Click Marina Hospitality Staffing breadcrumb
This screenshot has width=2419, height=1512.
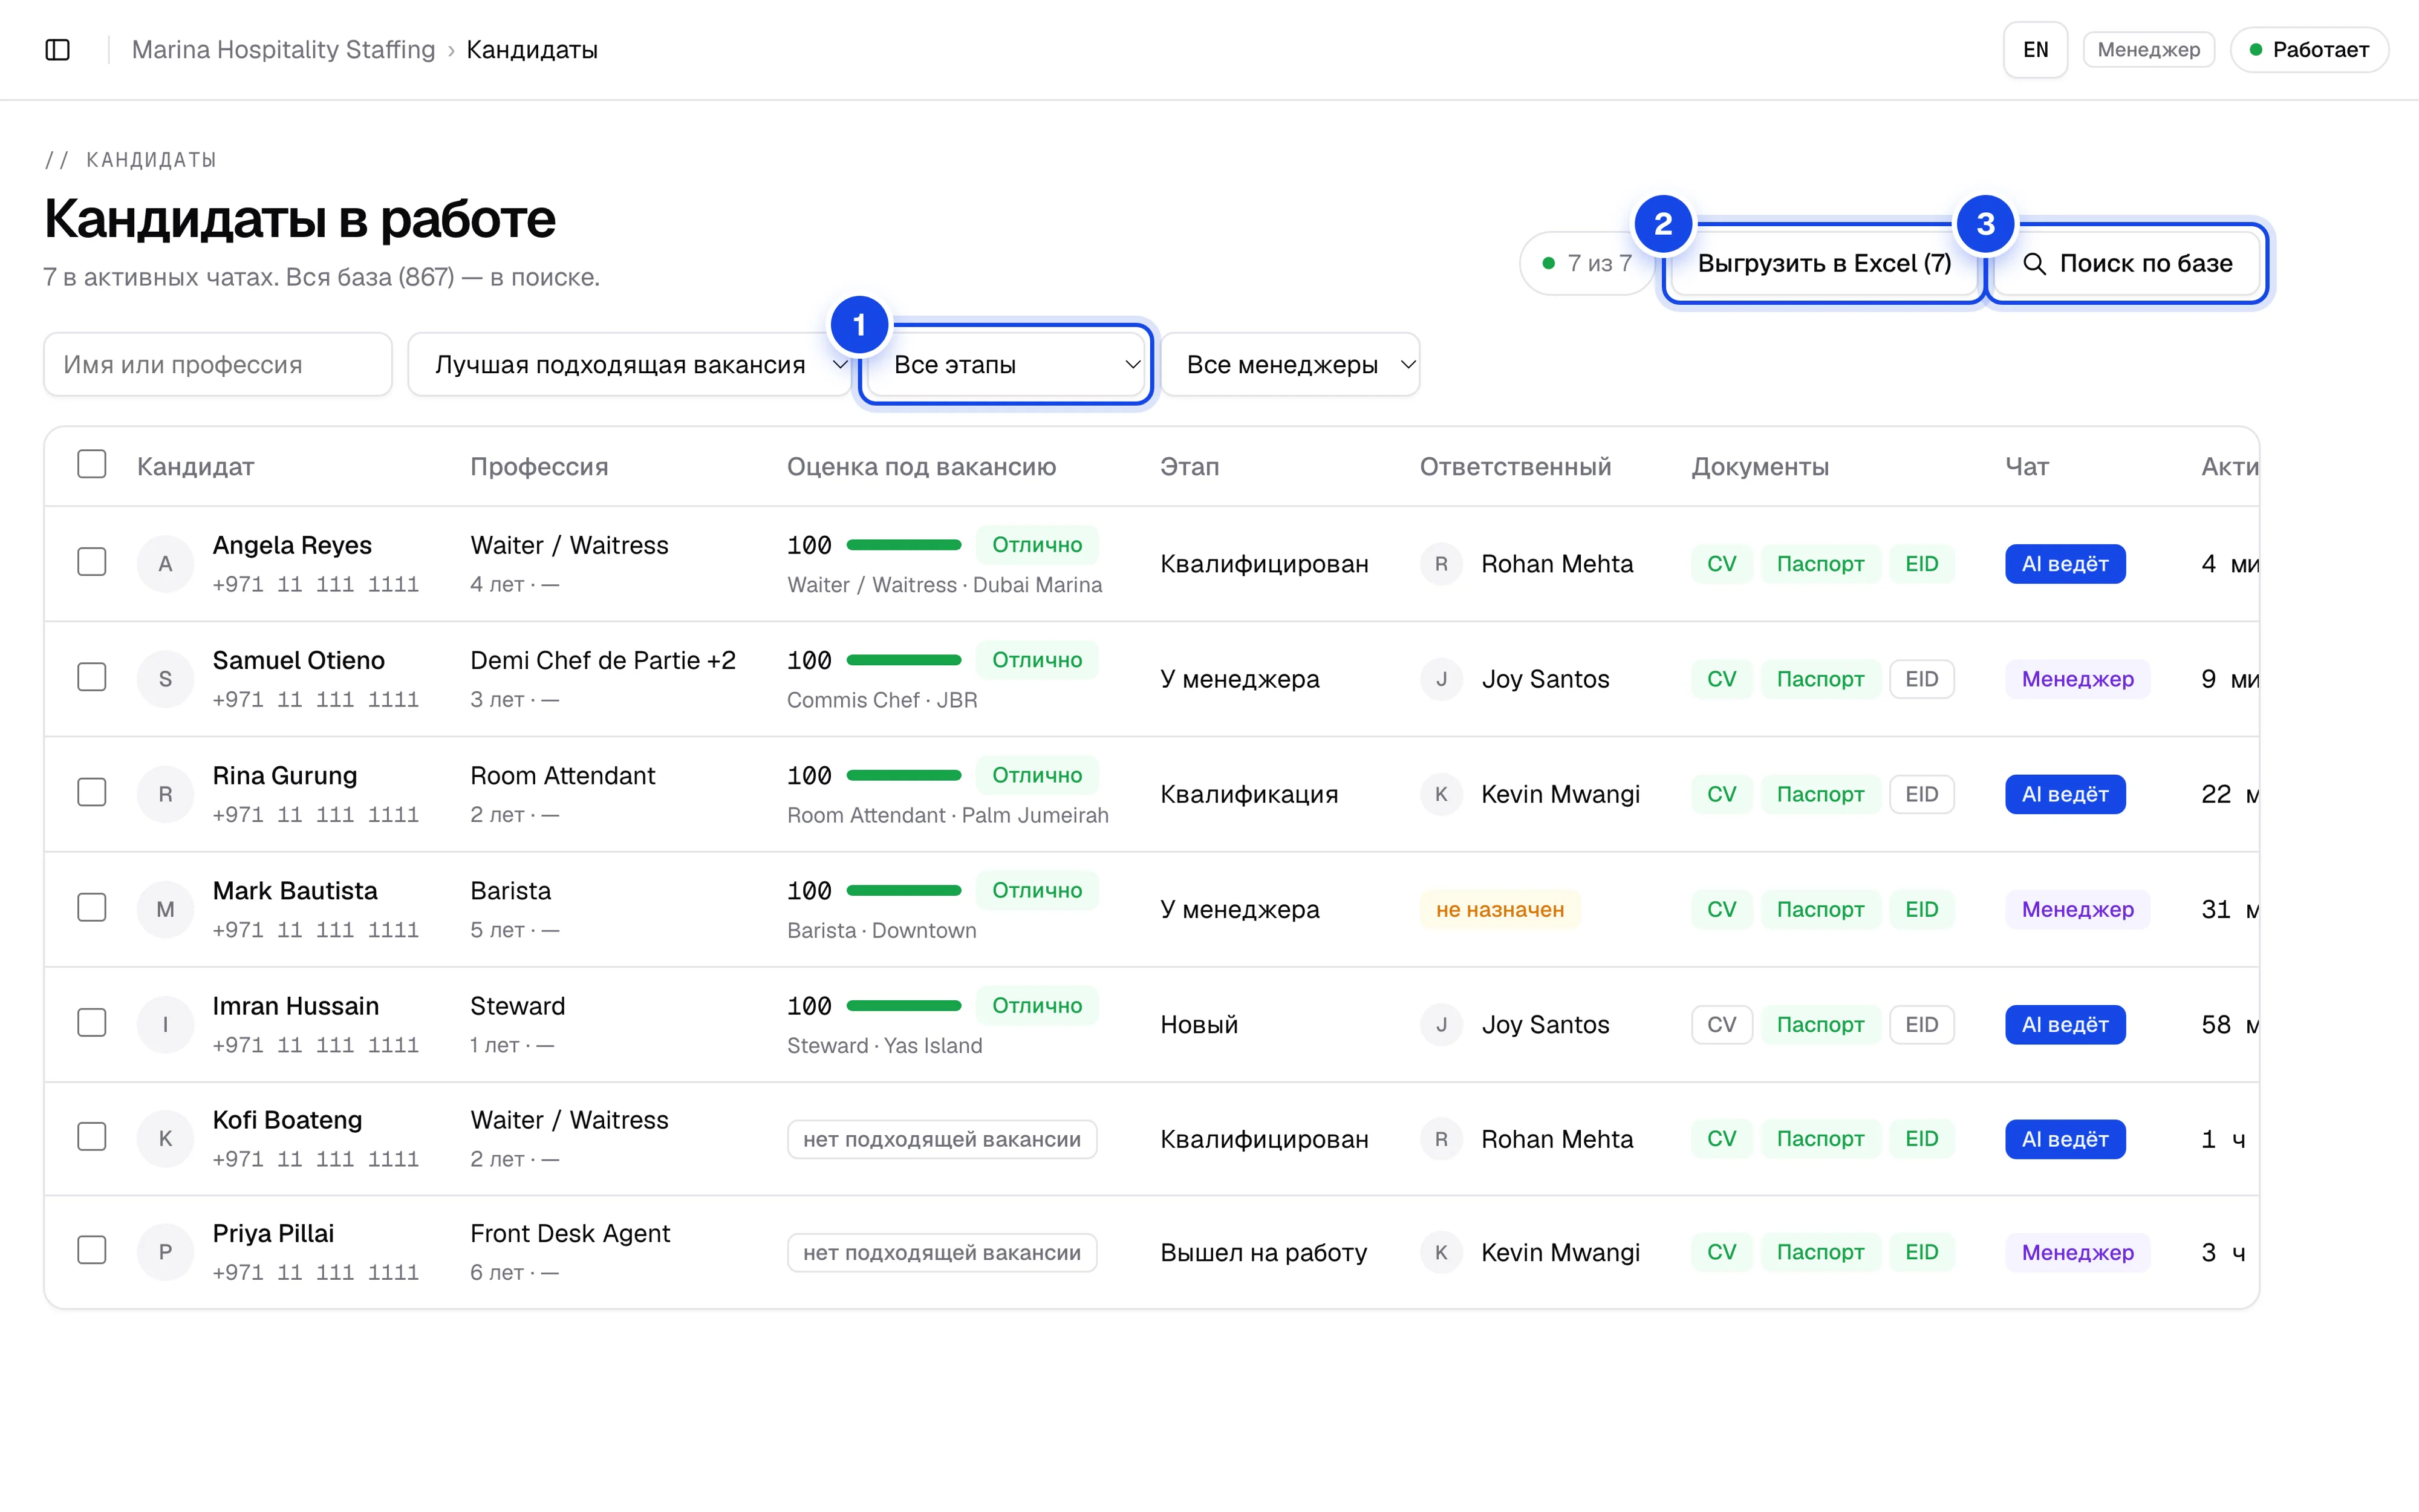(x=284, y=50)
